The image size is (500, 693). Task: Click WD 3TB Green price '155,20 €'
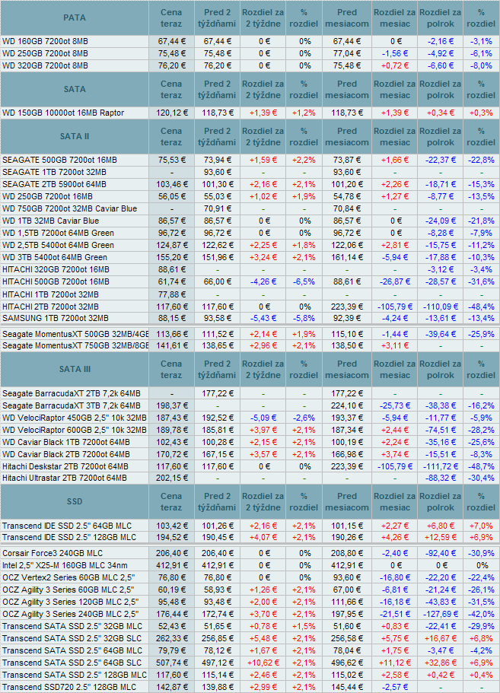point(171,257)
